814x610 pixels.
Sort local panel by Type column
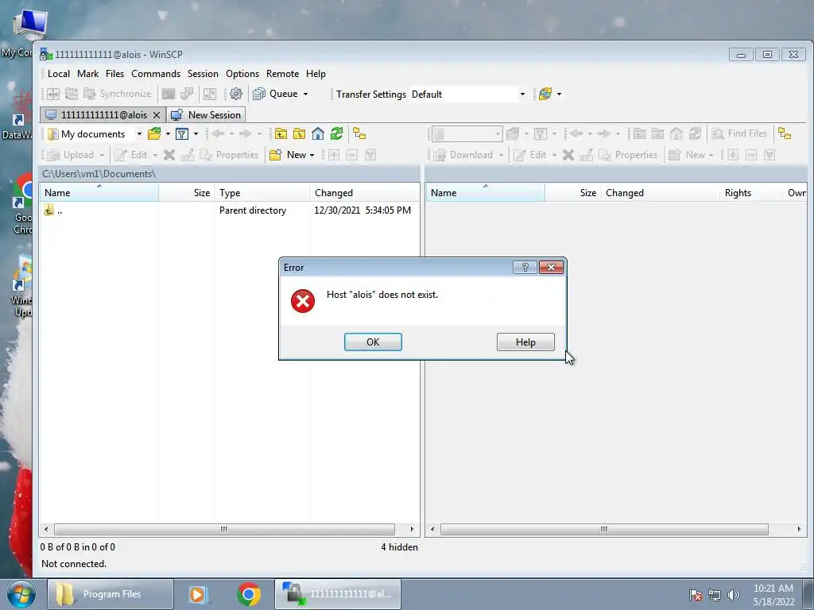(262, 192)
